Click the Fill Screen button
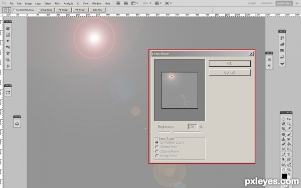The height and width of the screenshot is (188, 301). pyautogui.click(x=80, y=10)
